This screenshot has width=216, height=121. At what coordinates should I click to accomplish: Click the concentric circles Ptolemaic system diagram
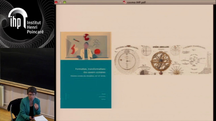pos(127,60)
